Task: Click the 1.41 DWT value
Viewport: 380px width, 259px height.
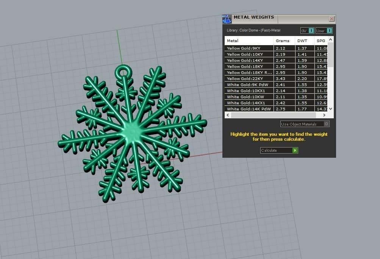Action: 302,54
